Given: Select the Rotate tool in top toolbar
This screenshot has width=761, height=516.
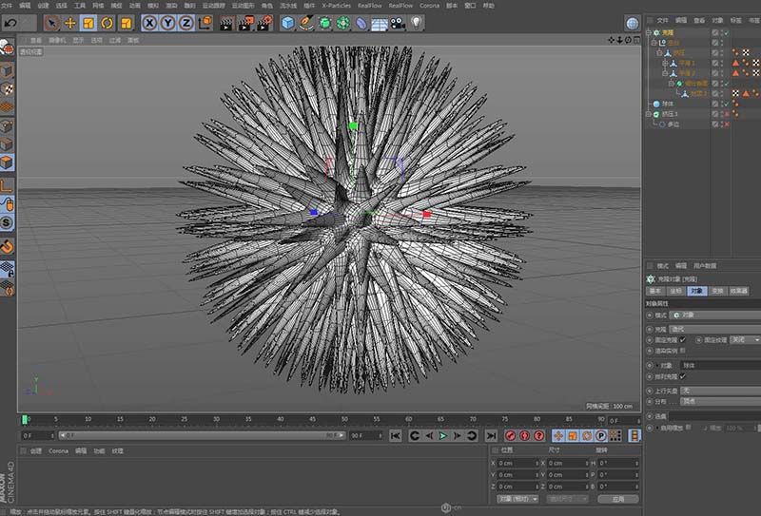Looking at the screenshot, I should click(x=106, y=22).
